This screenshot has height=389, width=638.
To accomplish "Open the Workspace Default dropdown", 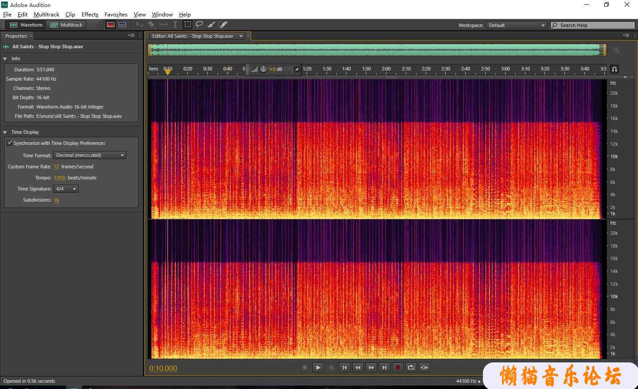I will click(x=516, y=25).
